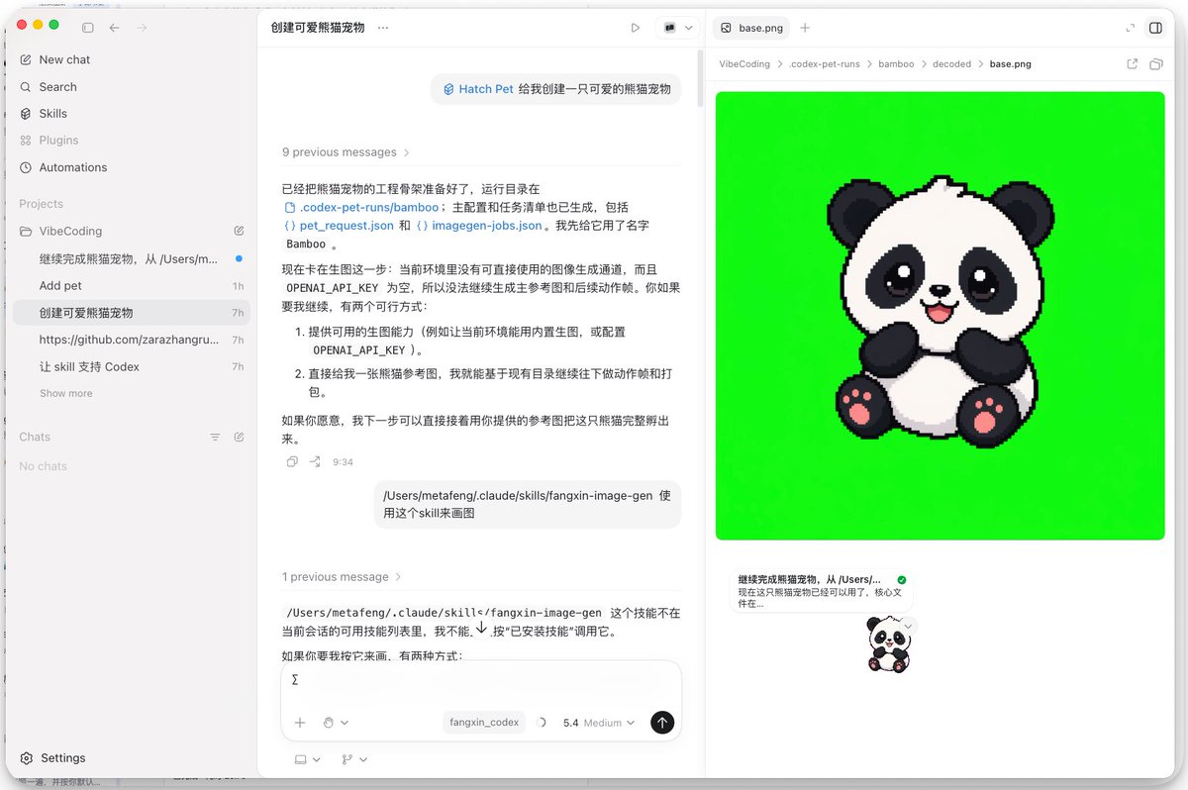Open the imagegen-jobs.json file link
The image size is (1188, 790).
point(479,226)
